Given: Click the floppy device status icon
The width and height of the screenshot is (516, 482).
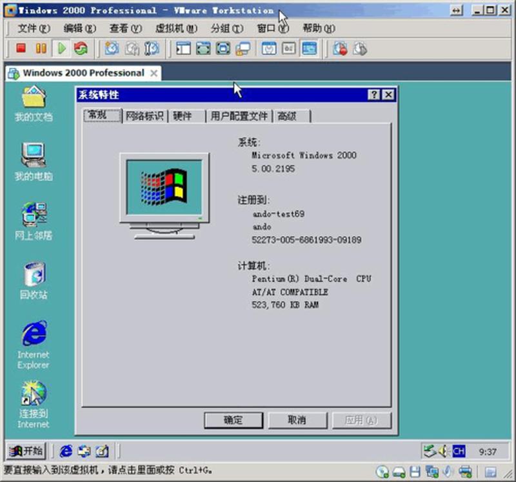Looking at the screenshot, I should pos(415,472).
